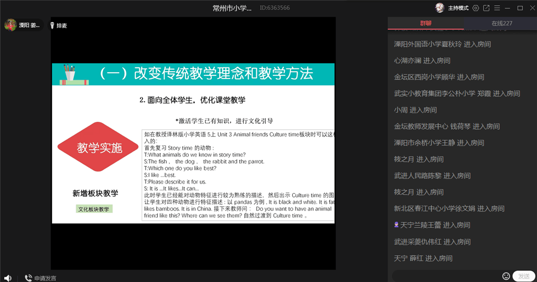Click chat entry 武进人民路陈黎

[x=432, y=176]
